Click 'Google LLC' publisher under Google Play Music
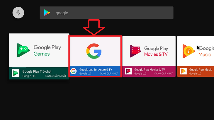 (x=195, y=73)
